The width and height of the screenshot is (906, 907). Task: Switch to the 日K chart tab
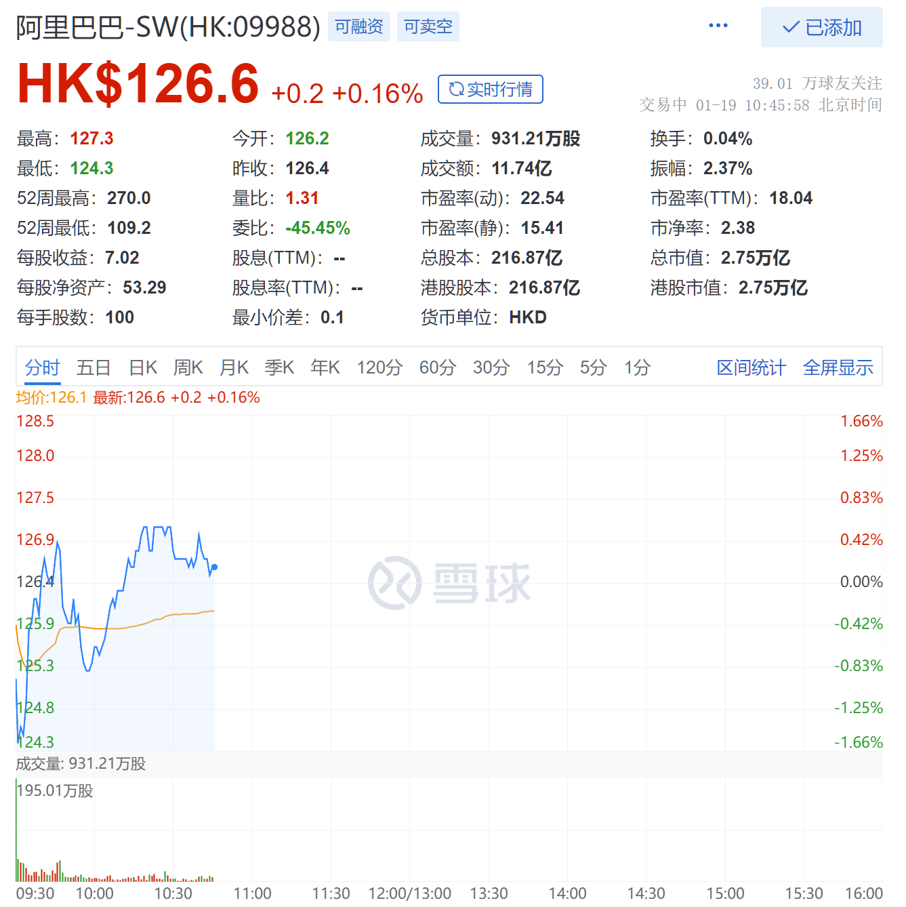[x=143, y=367]
